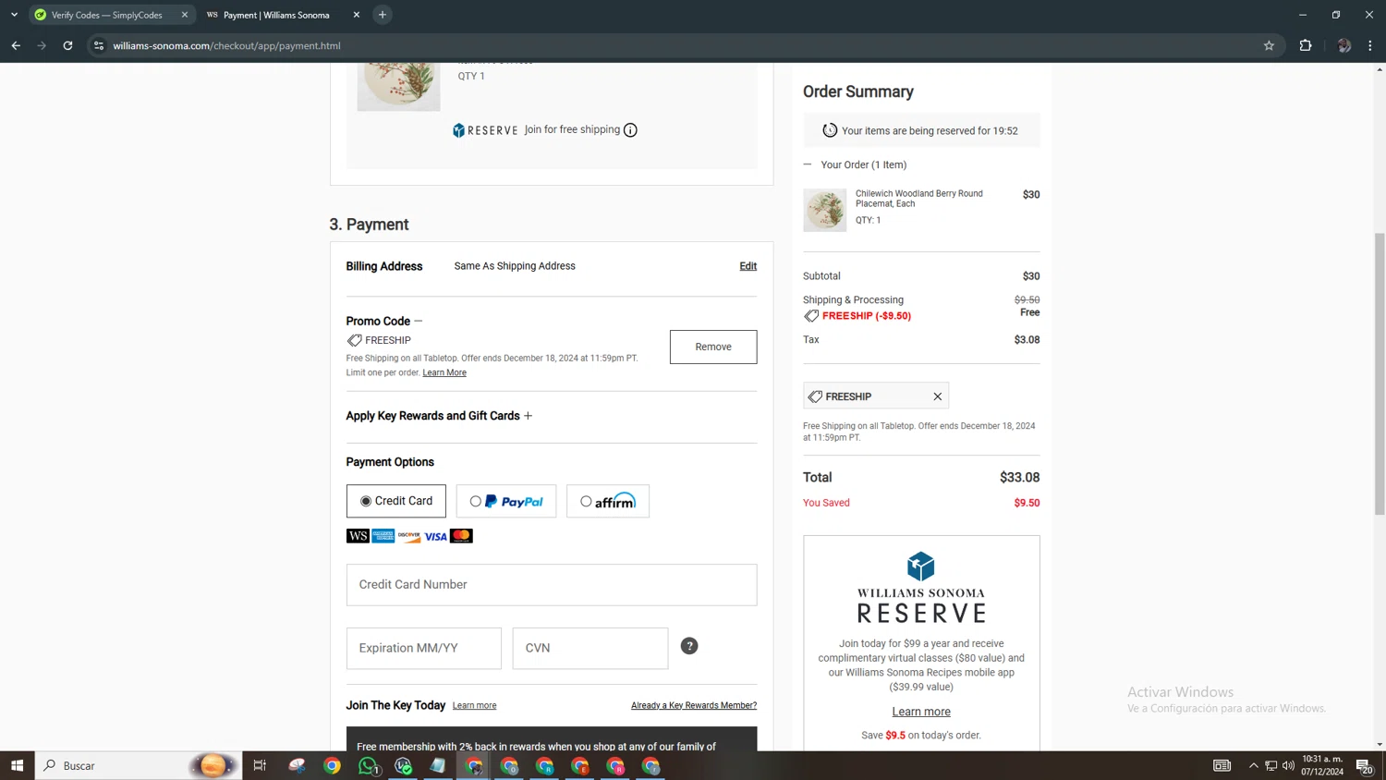
Task: Click the taskbar clock showing 10:31 a. m.
Action: (1322, 765)
